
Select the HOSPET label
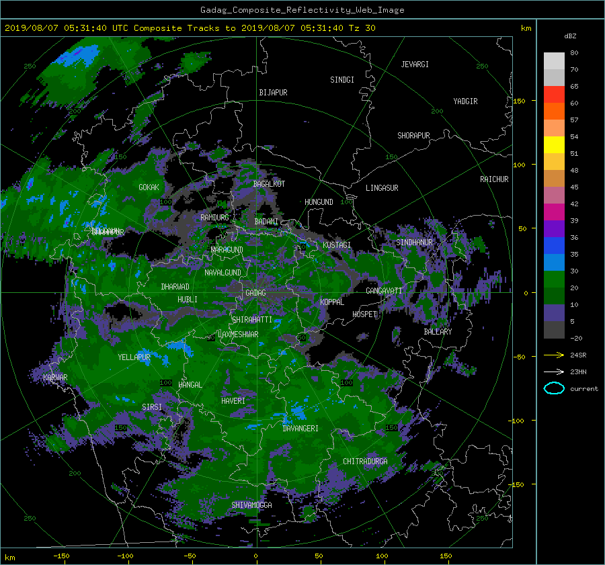point(364,314)
